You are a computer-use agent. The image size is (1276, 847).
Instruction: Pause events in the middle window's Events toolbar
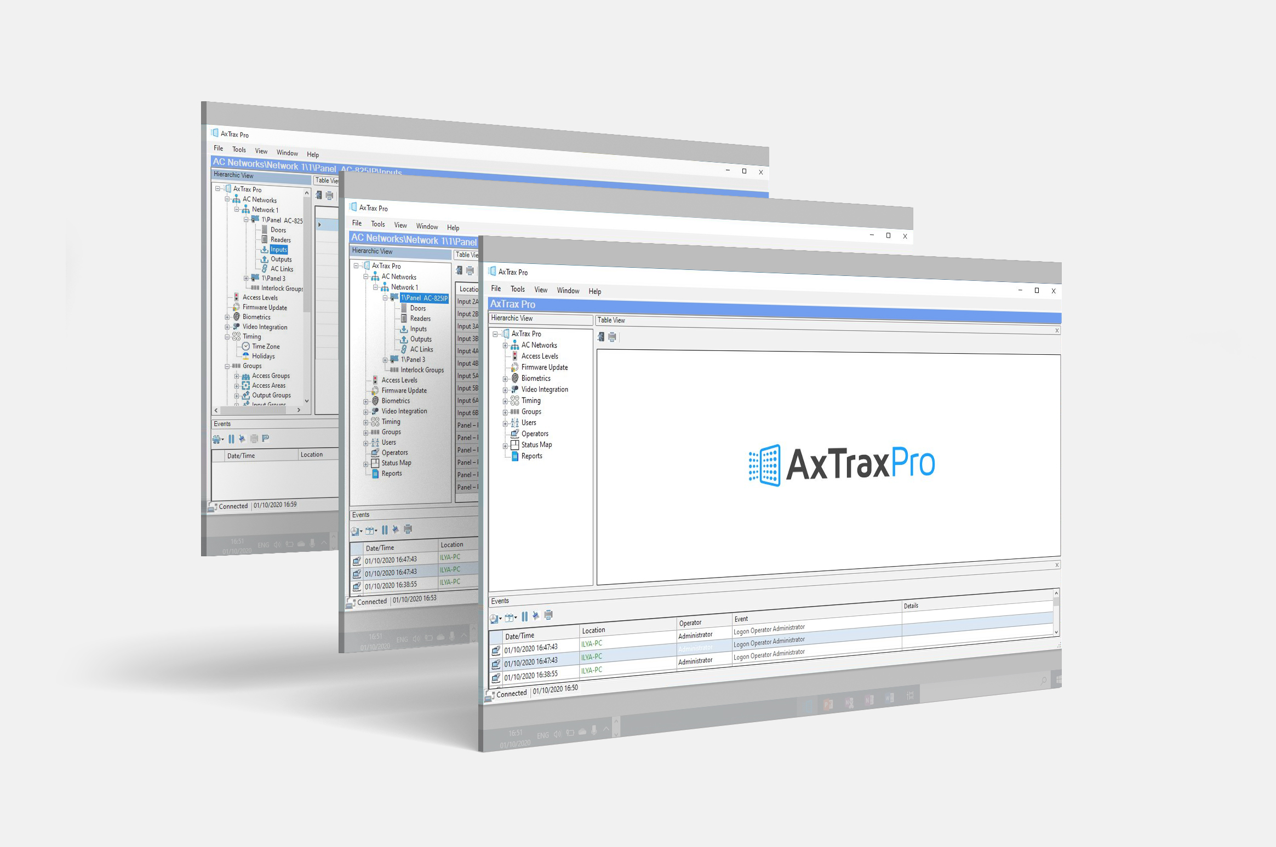[x=385, y=530]
